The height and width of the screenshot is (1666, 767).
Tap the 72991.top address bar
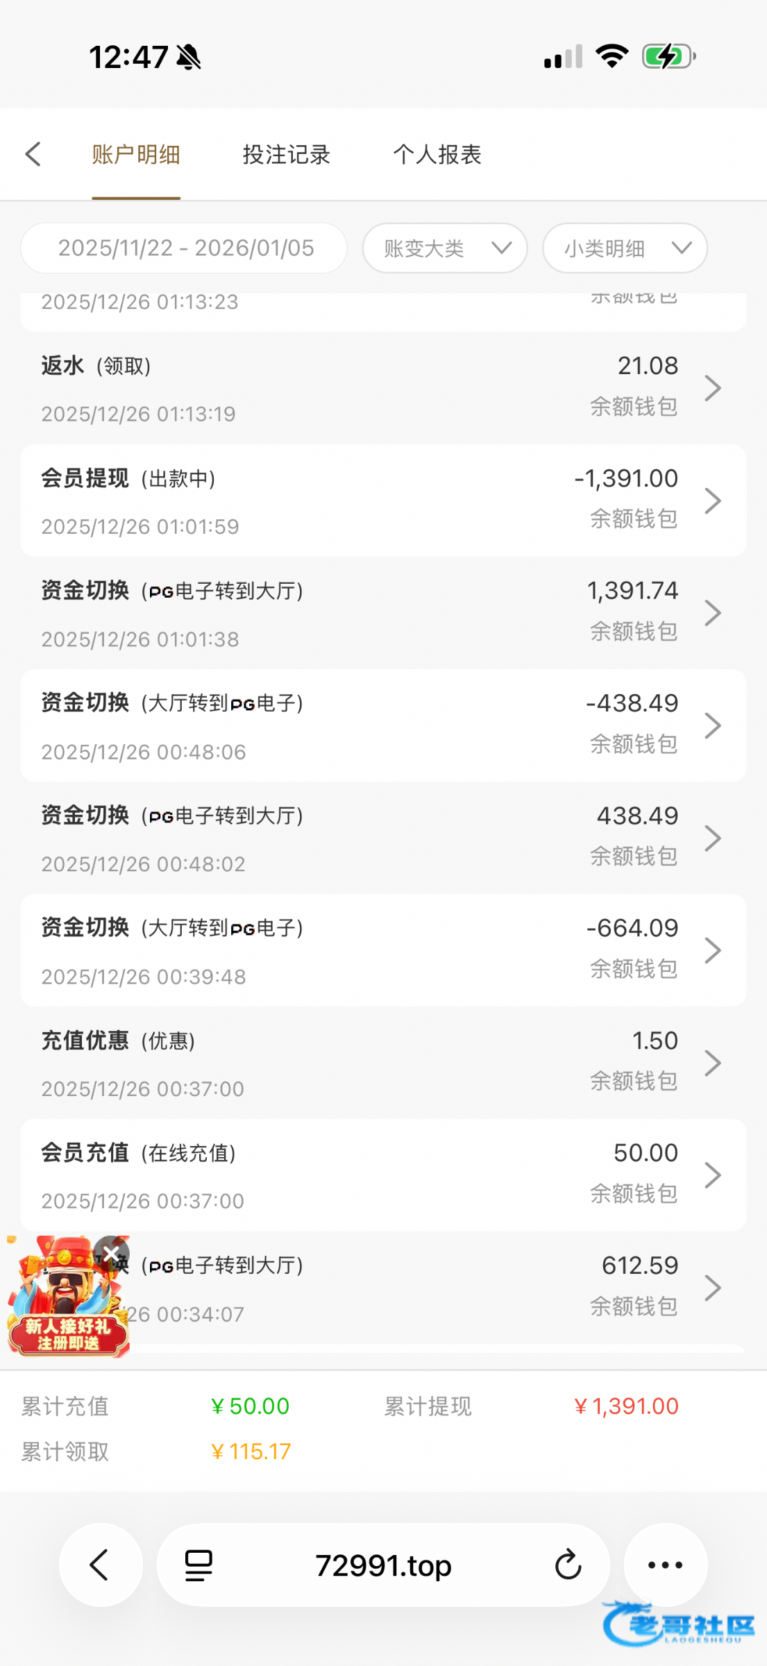click(383, 1565)
